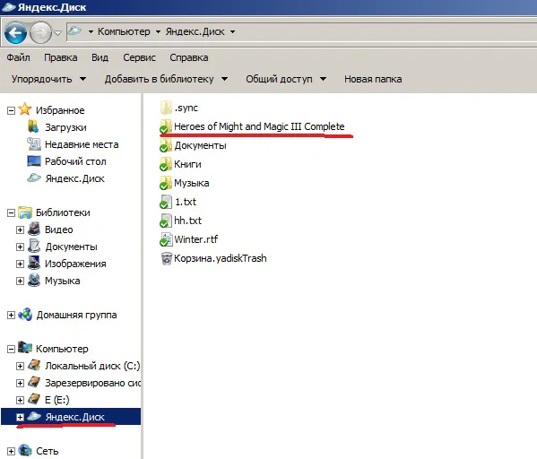Click the E (E:) drive icon
This screenshot has height=459, width=537.
(34, 399)
